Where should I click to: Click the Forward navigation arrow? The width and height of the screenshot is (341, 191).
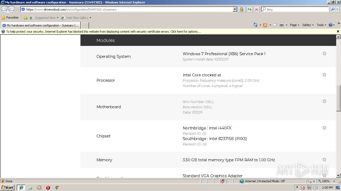(11, 9)
